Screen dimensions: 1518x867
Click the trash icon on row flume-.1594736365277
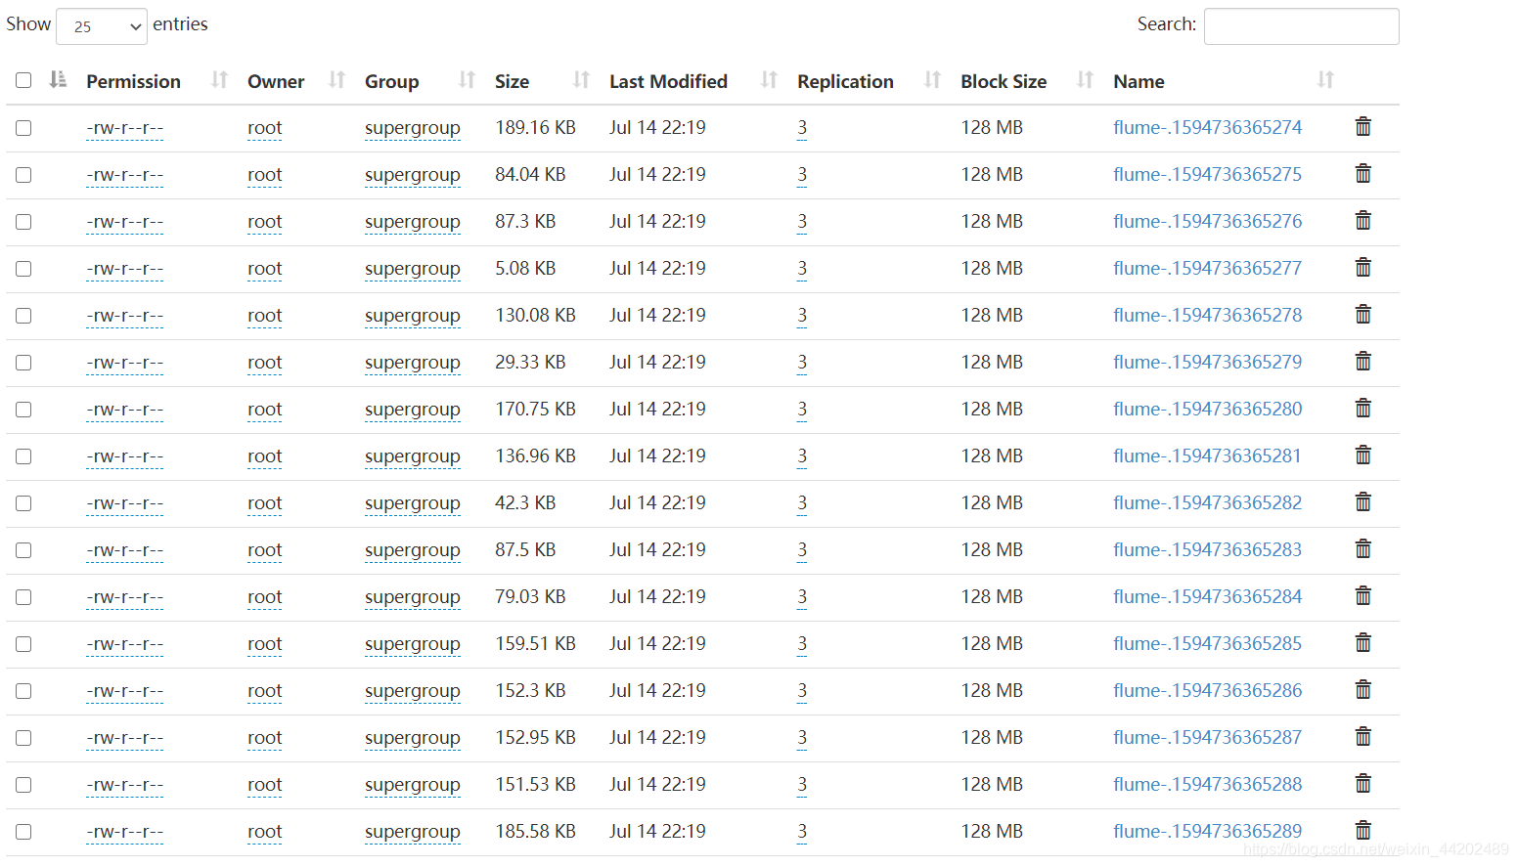click(1362, 267)
